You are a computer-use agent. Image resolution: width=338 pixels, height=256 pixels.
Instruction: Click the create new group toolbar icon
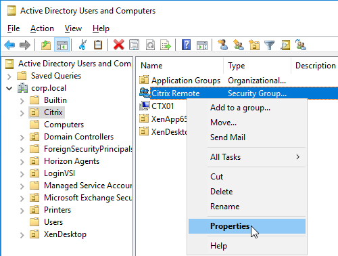pos(239,45)
